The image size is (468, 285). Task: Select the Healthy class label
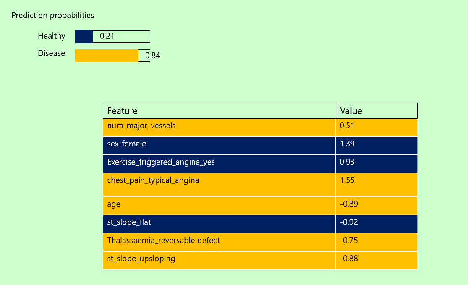point(51,36)
